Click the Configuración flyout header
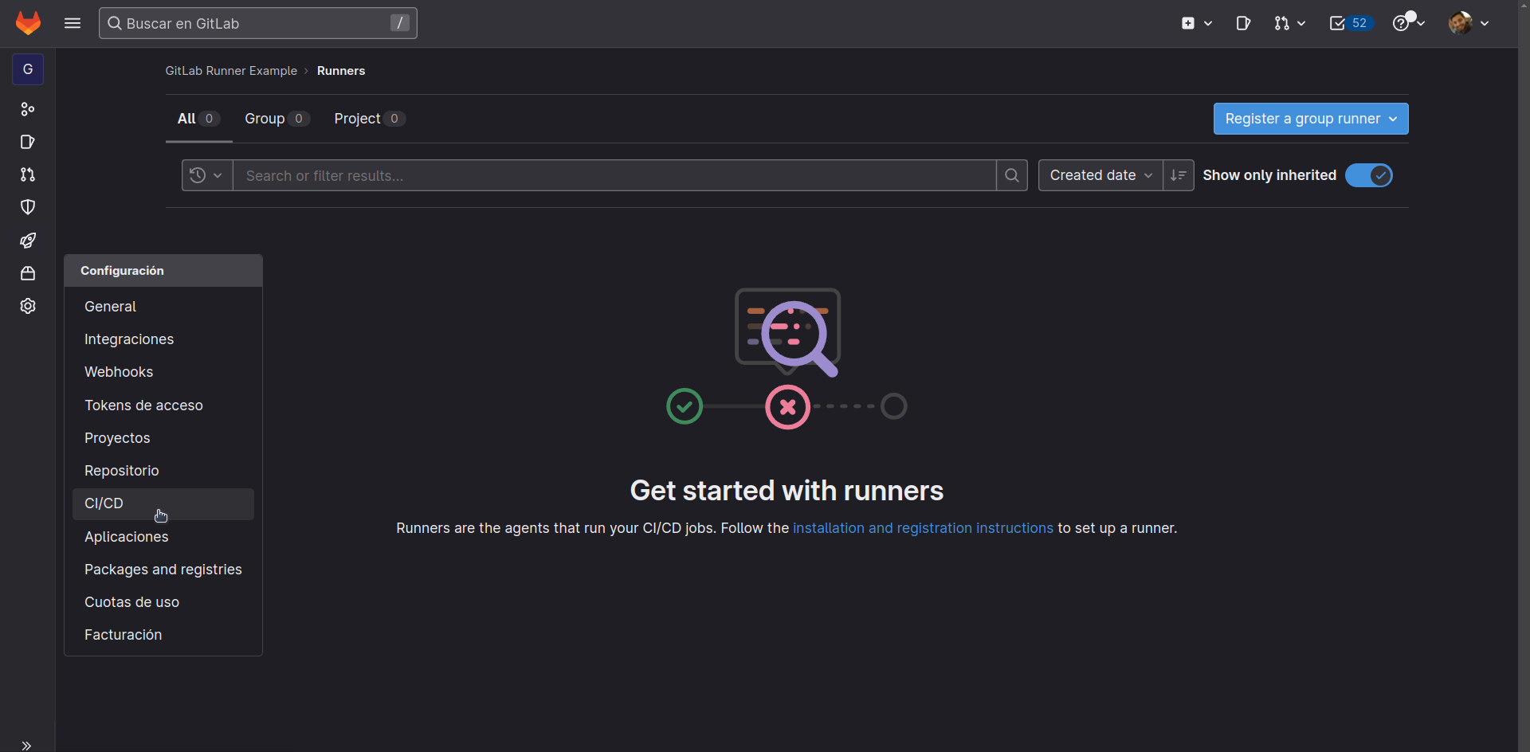Image resolution: width=1530 pixels, height=752 pixels. 163,271
